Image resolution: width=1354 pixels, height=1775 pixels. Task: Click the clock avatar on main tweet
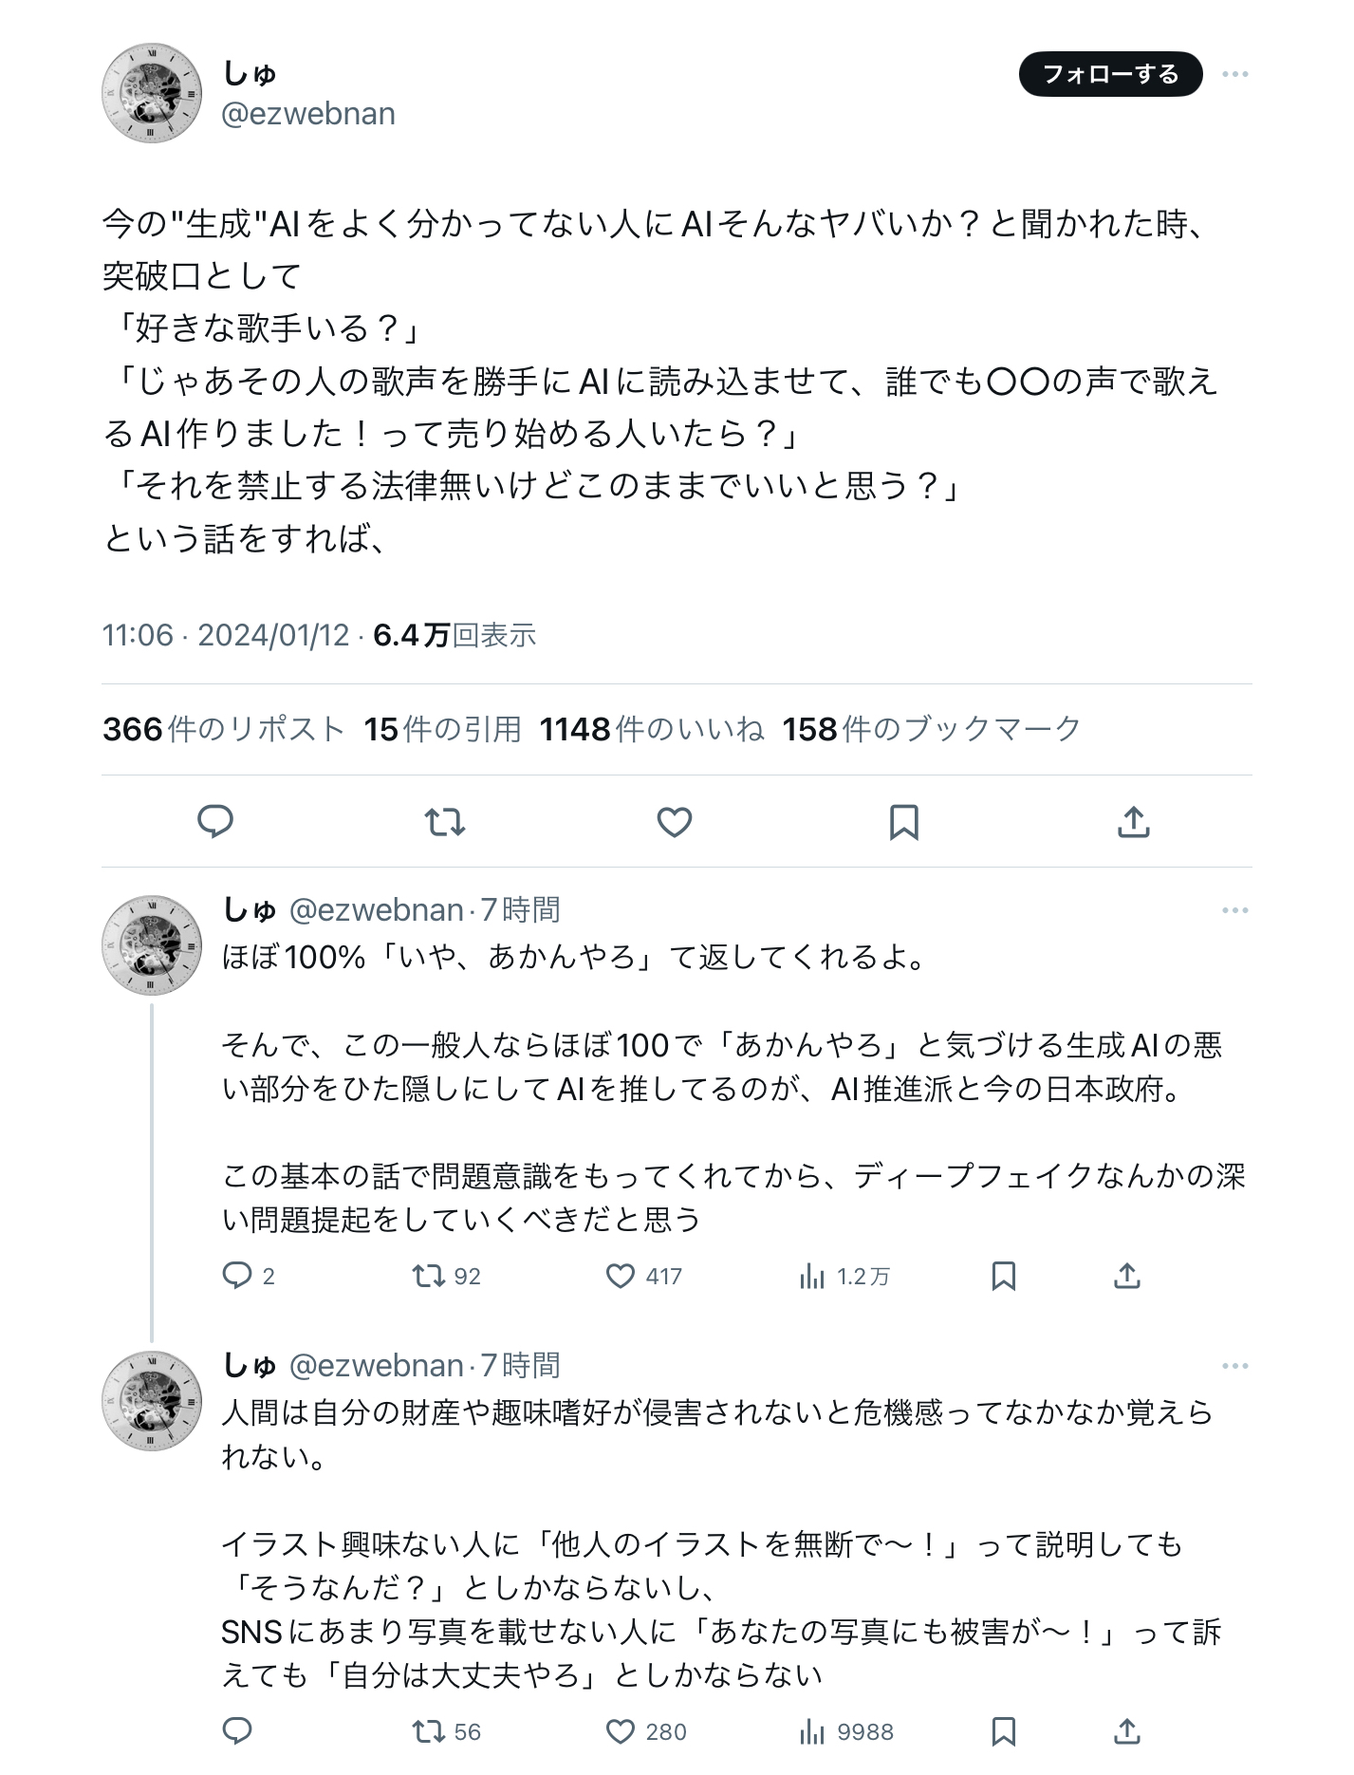point(152,93)
